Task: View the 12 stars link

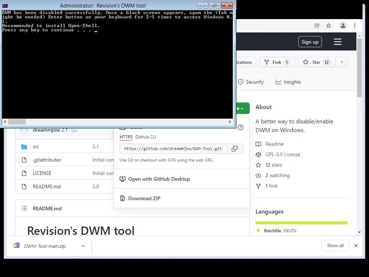Action: click(274, 165)
